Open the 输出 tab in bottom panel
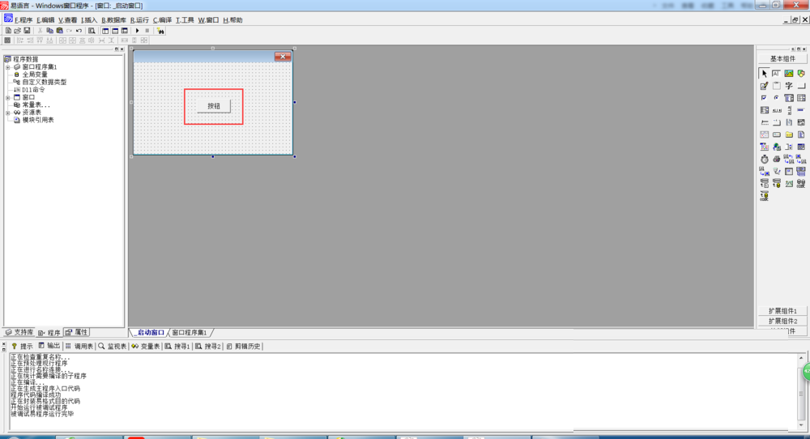 (x=49, y=346)
